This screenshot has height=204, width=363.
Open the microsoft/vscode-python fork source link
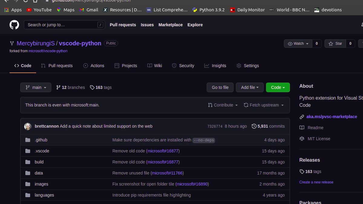48,51
